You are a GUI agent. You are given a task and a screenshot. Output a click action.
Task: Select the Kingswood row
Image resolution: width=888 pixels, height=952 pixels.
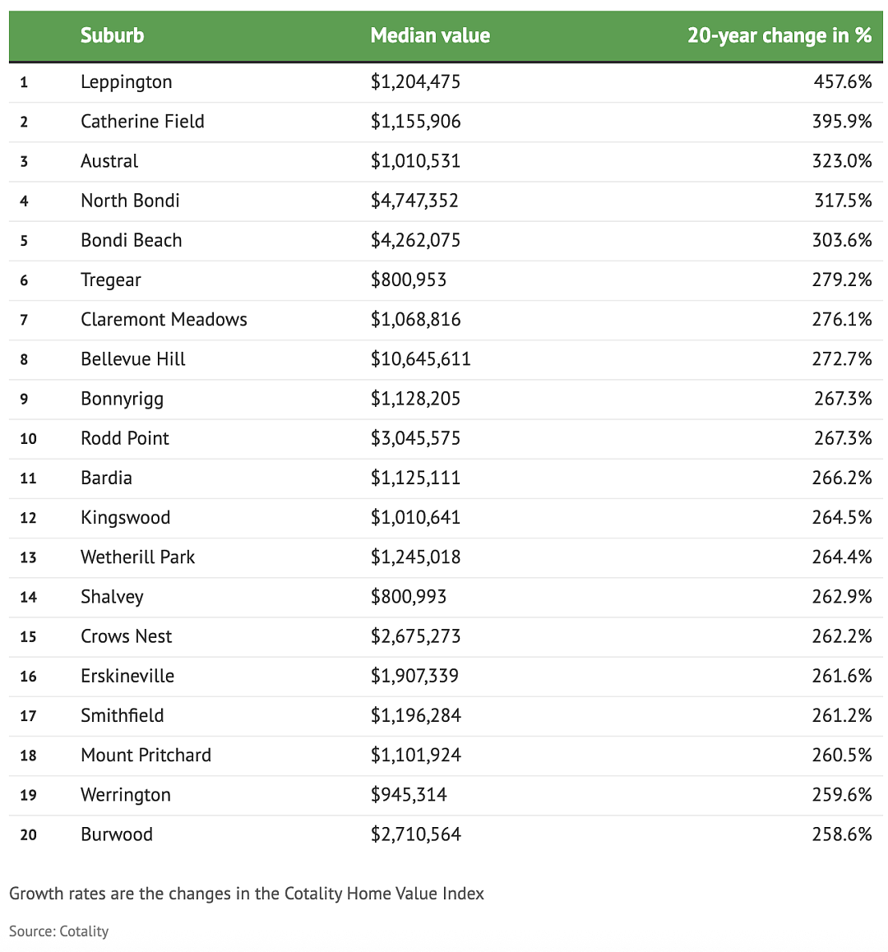446,518
